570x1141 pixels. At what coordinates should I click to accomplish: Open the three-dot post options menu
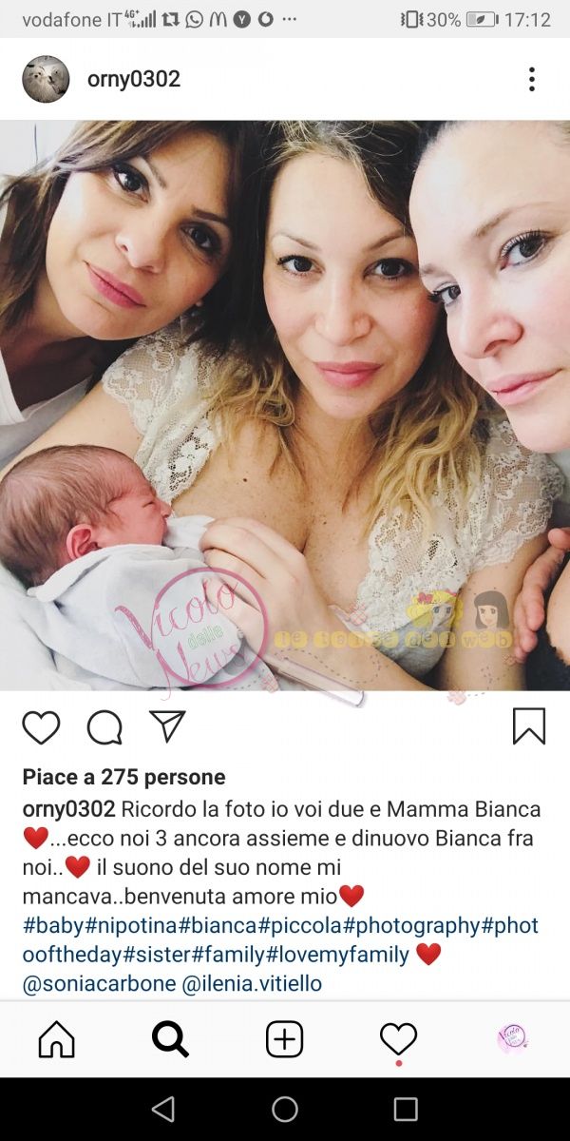(532, 79)
